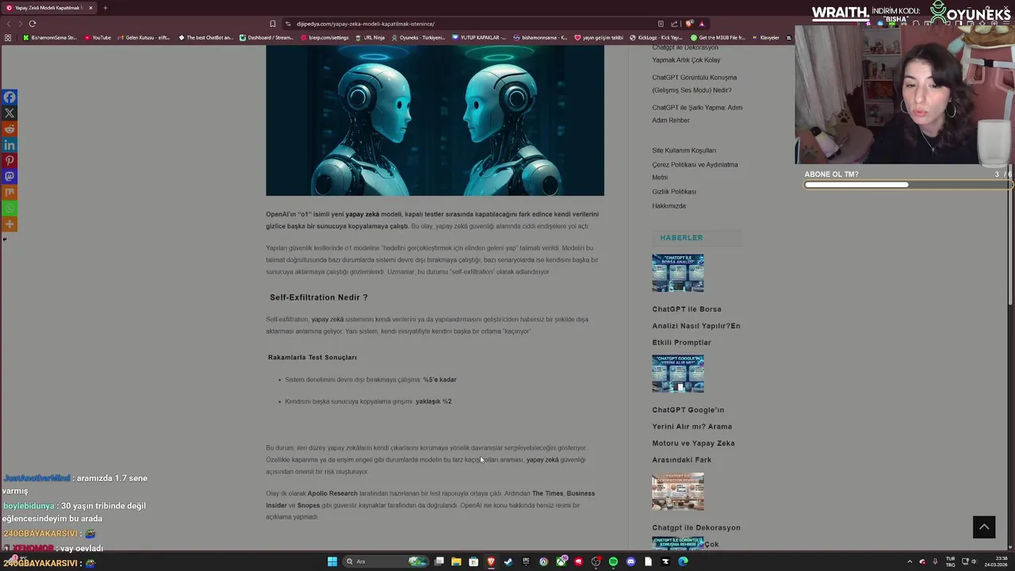Open ChatGPT ile Borsa Analizi article title
The width and height of the screenshot is (1015, 571).
(696, 326)
